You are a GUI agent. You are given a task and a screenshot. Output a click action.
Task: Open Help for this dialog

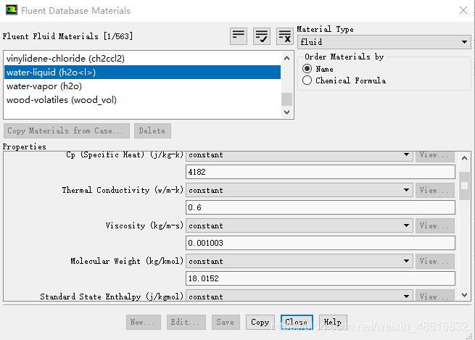click(x=333, y=322)
